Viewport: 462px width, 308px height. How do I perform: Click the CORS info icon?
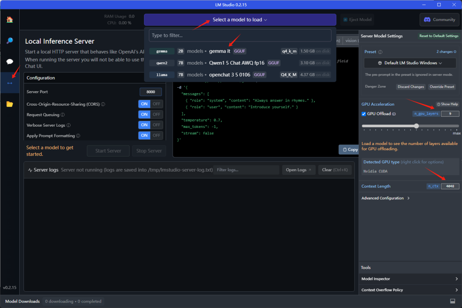click(x=103, y=104)
